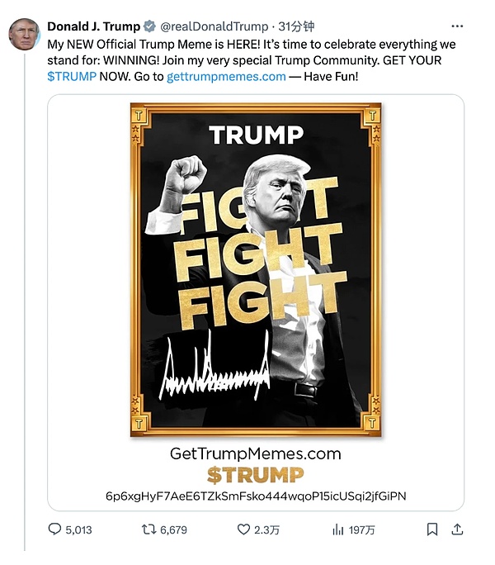Image resolution: width=495 pixels, height=565 pixels.
Task: Click the retweet arrows icon
Action: 148,529
